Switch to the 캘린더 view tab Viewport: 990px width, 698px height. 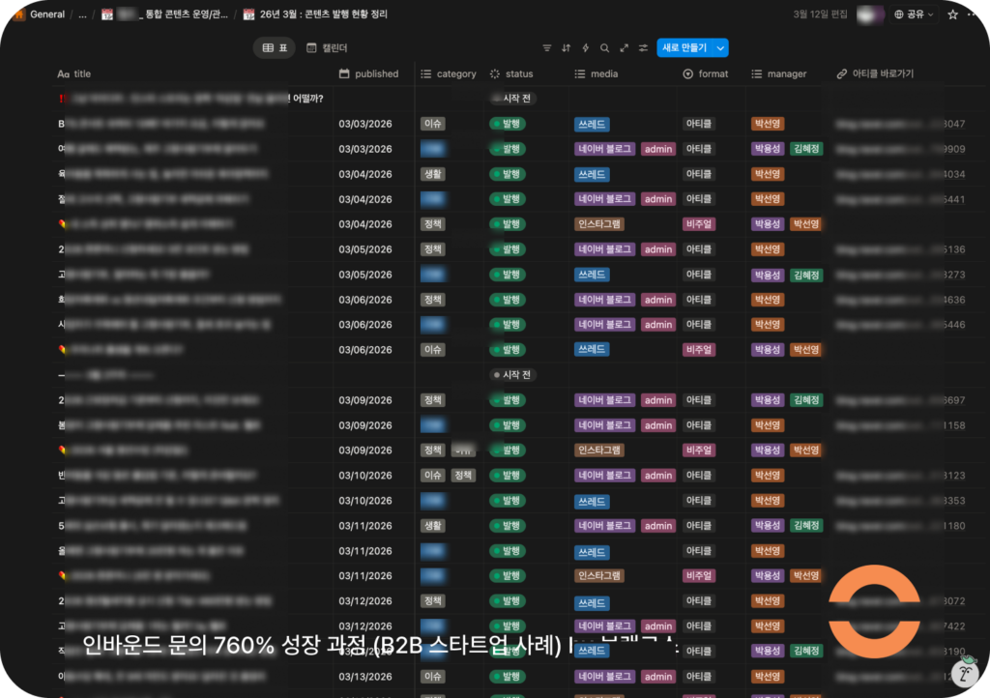[327, 48]
